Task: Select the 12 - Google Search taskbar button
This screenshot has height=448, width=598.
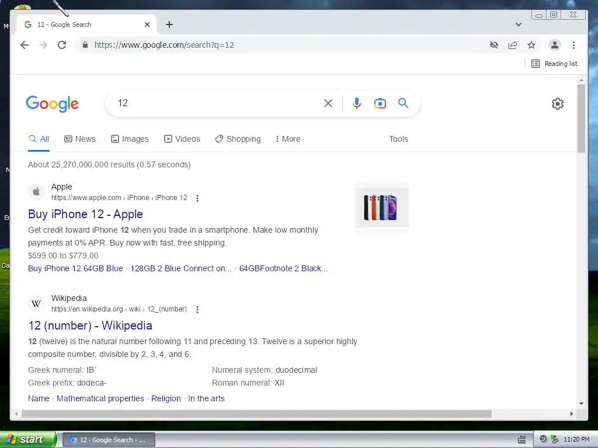Action: pos(108,440)
